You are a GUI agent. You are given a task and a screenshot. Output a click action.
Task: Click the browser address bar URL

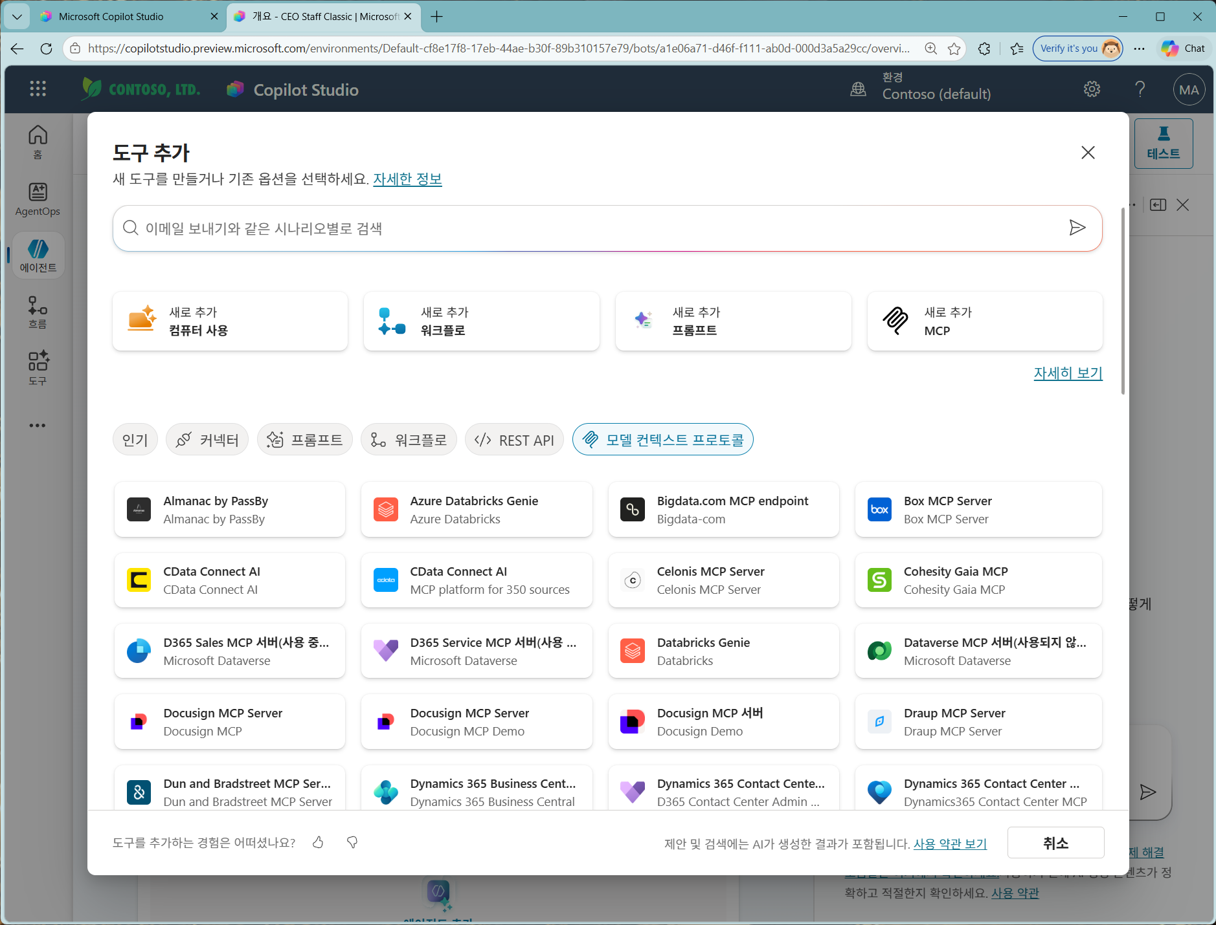point(499,49)
